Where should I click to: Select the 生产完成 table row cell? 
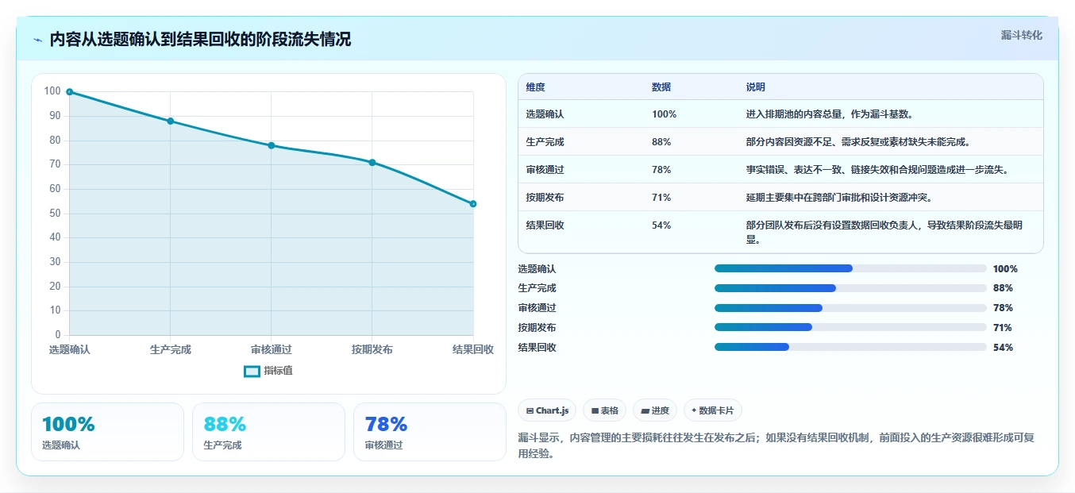pos(545,142)
